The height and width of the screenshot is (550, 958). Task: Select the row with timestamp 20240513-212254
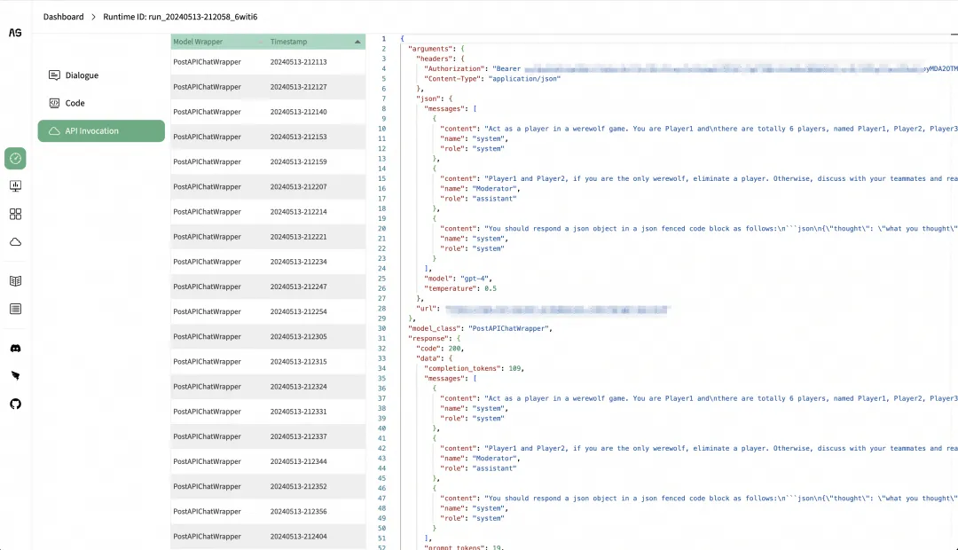coord(268,311)
